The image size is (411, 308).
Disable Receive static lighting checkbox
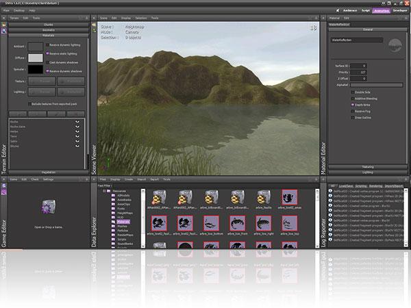click(x=47, y=53)
